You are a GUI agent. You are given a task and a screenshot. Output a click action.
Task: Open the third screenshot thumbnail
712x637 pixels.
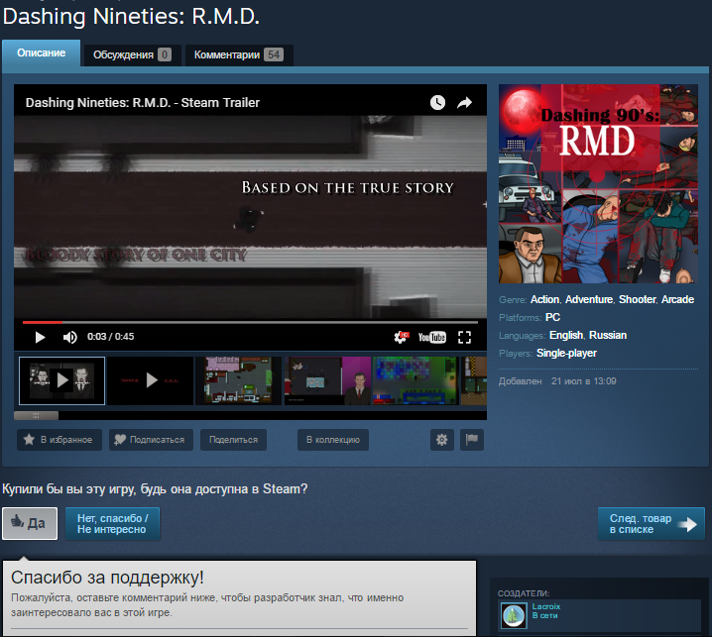point(239,380)
